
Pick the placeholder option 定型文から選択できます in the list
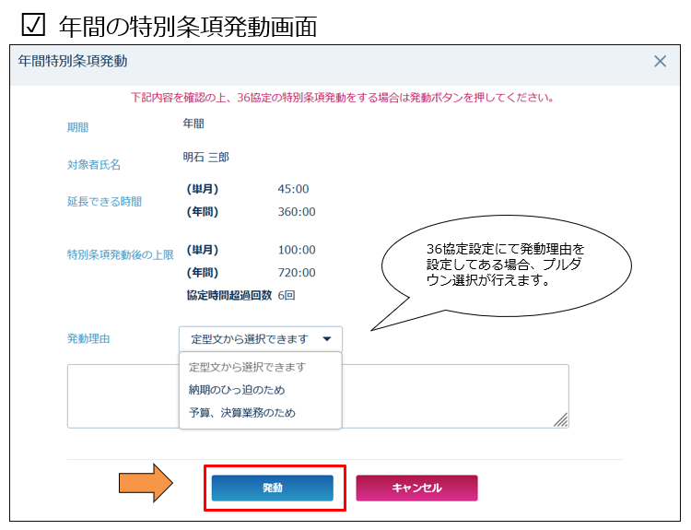pyautogui.click(x=247, y=367)
